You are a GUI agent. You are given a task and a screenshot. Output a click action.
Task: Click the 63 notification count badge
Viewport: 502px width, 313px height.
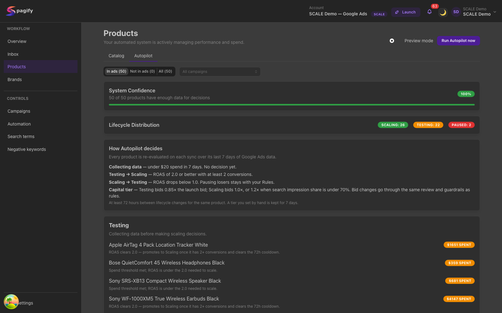point(435,6)
